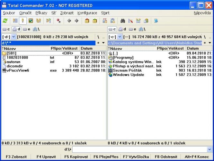Viewport: 214px width, 161px height.
Task: Select drive c button in right panel
Action: tap(112, 29)
